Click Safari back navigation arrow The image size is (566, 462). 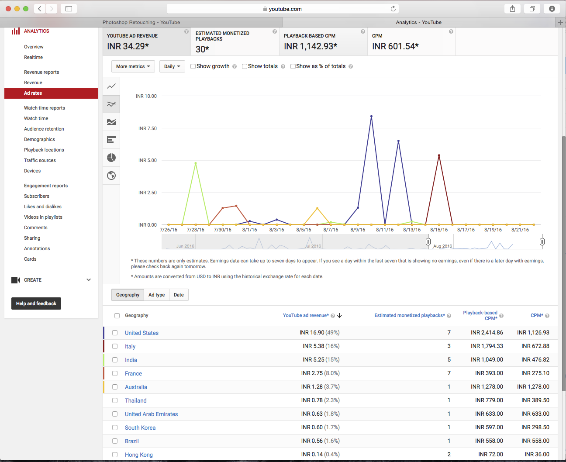tap(40, 9)
